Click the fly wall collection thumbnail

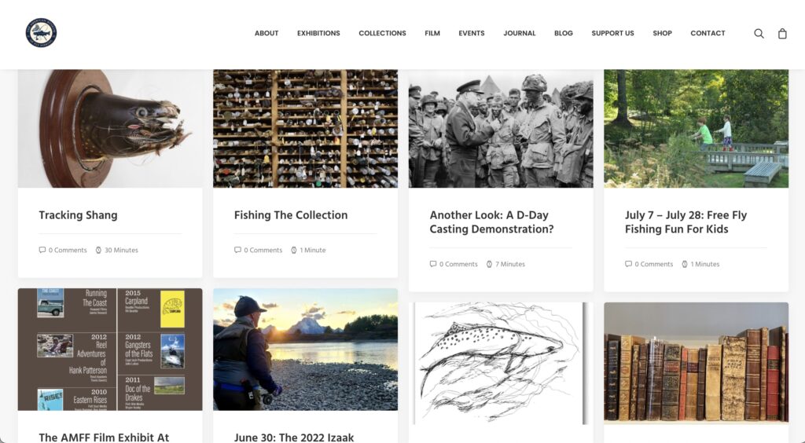point(306,129)
